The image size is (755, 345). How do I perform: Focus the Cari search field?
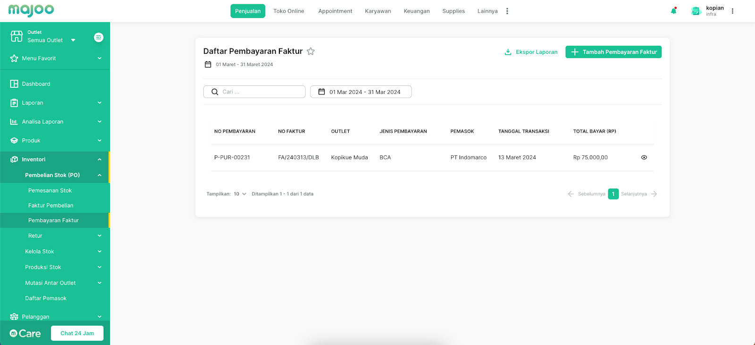coord(254,92)
